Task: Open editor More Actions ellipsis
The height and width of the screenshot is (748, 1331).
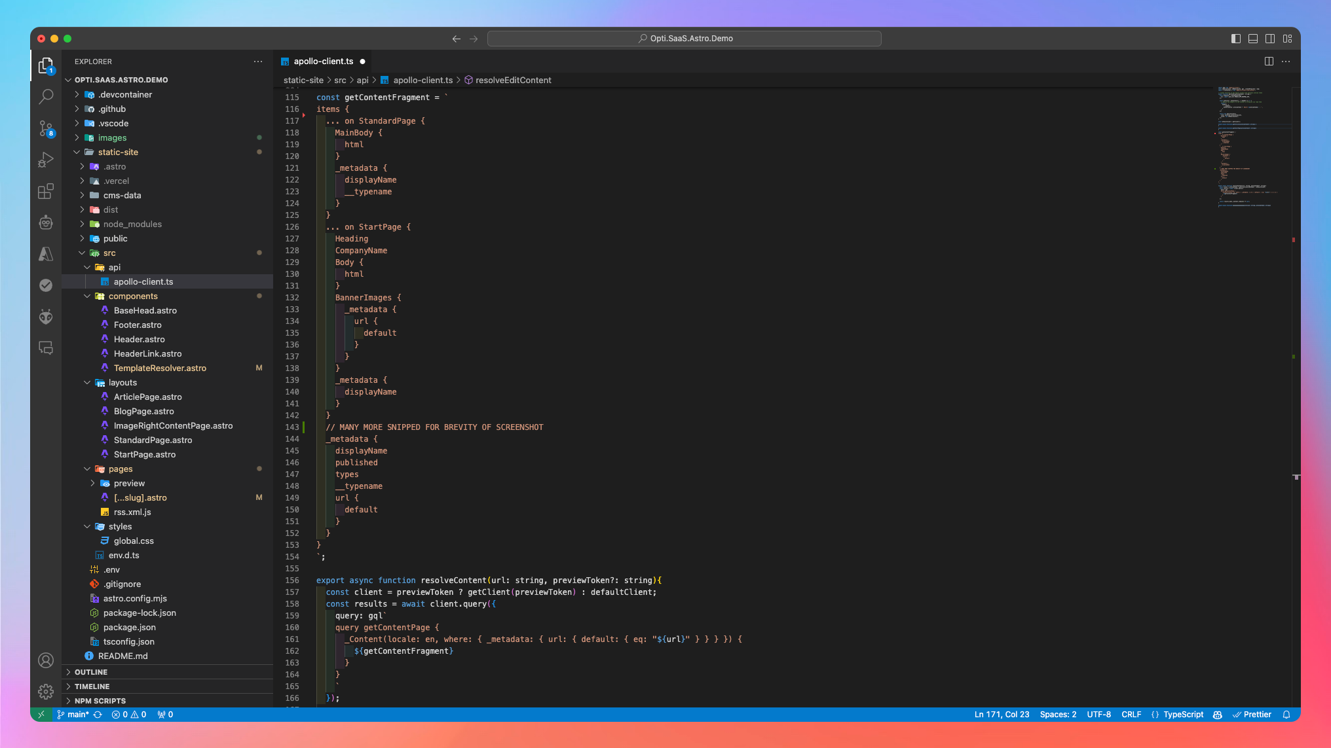Action: [1286, 61]
